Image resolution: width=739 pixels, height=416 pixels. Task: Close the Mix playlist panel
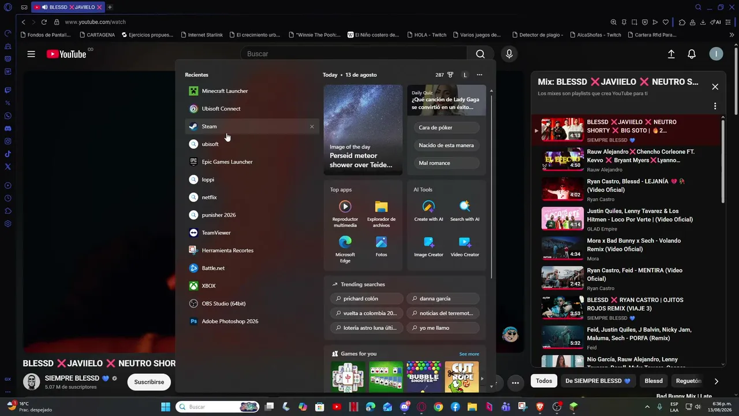coord(715,87)
